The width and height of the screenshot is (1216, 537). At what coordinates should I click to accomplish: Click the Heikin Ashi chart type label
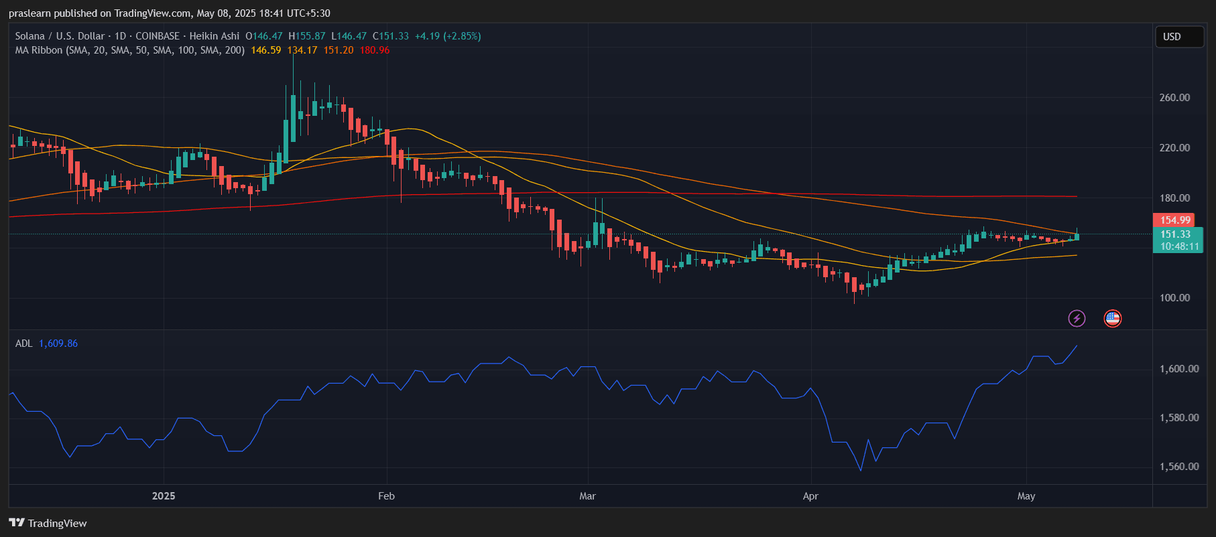[214, 36]
